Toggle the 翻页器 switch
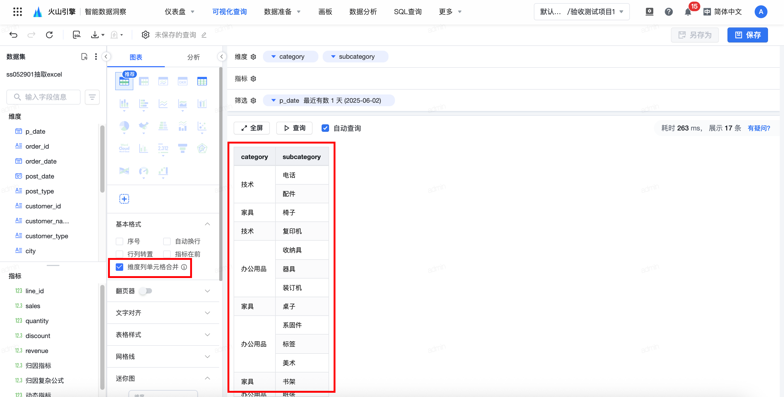The height and width of the screenshot is (397, 784). pyautogui.click(x=146, y=291)
